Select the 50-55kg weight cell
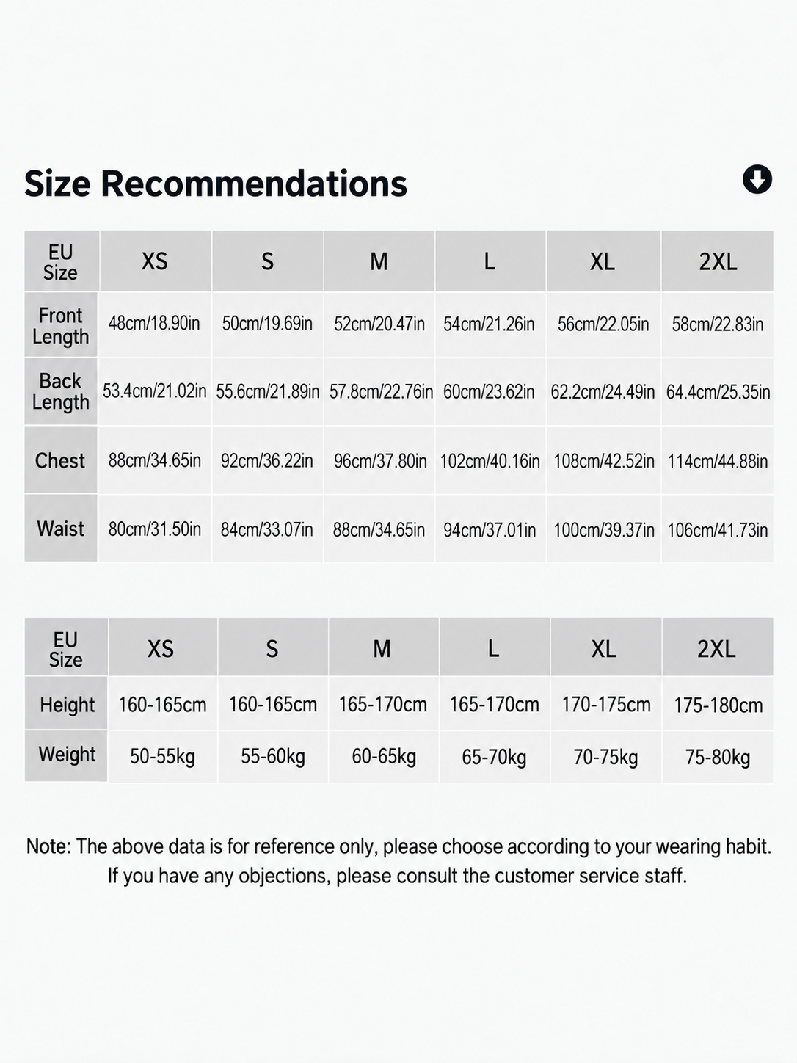 [162, 757]
